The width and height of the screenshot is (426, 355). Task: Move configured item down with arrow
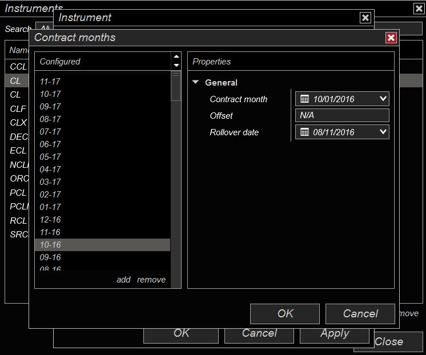coord(176,65)
